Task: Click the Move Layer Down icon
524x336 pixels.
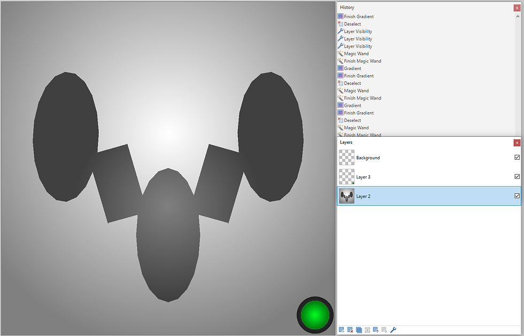Action: (x=384, y=330)
